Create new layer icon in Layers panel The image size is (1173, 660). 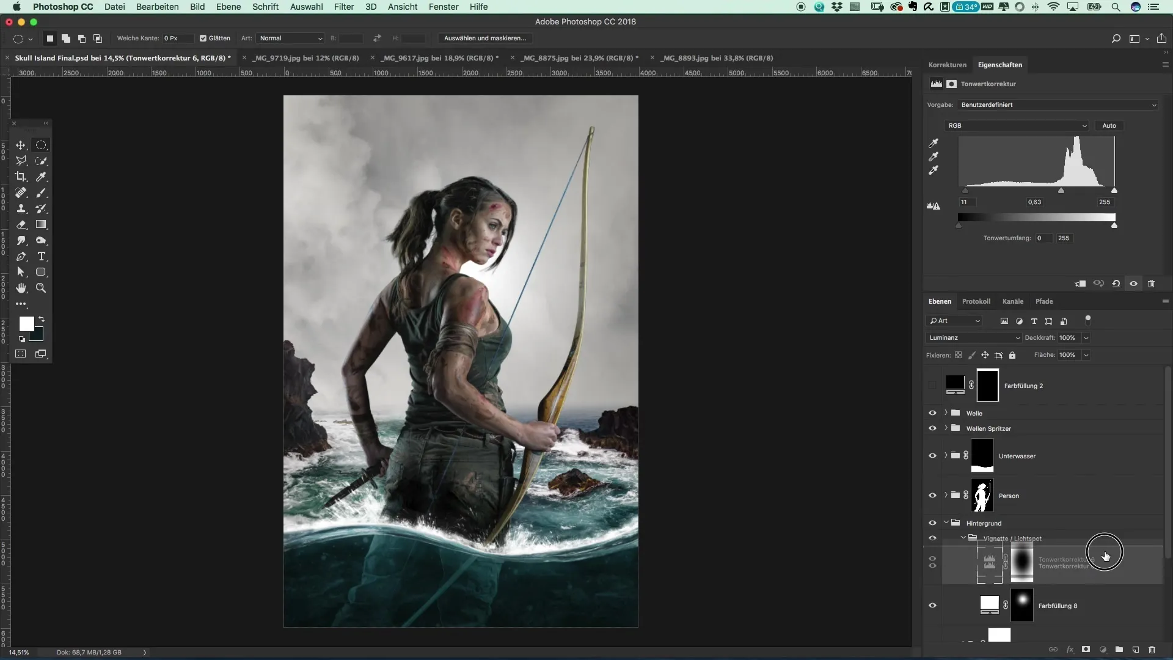(1136, 650)
